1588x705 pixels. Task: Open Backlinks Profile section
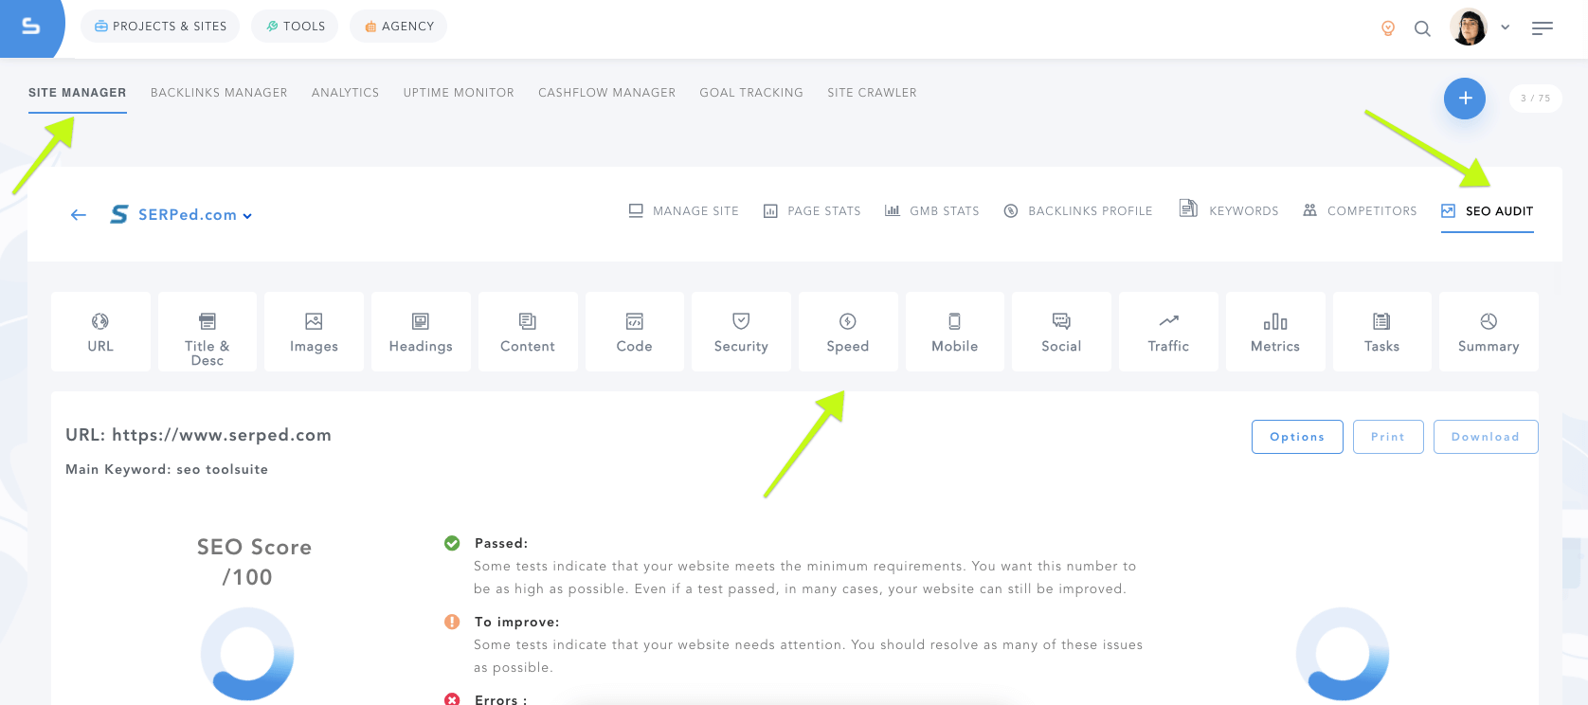coord(1078,211)
